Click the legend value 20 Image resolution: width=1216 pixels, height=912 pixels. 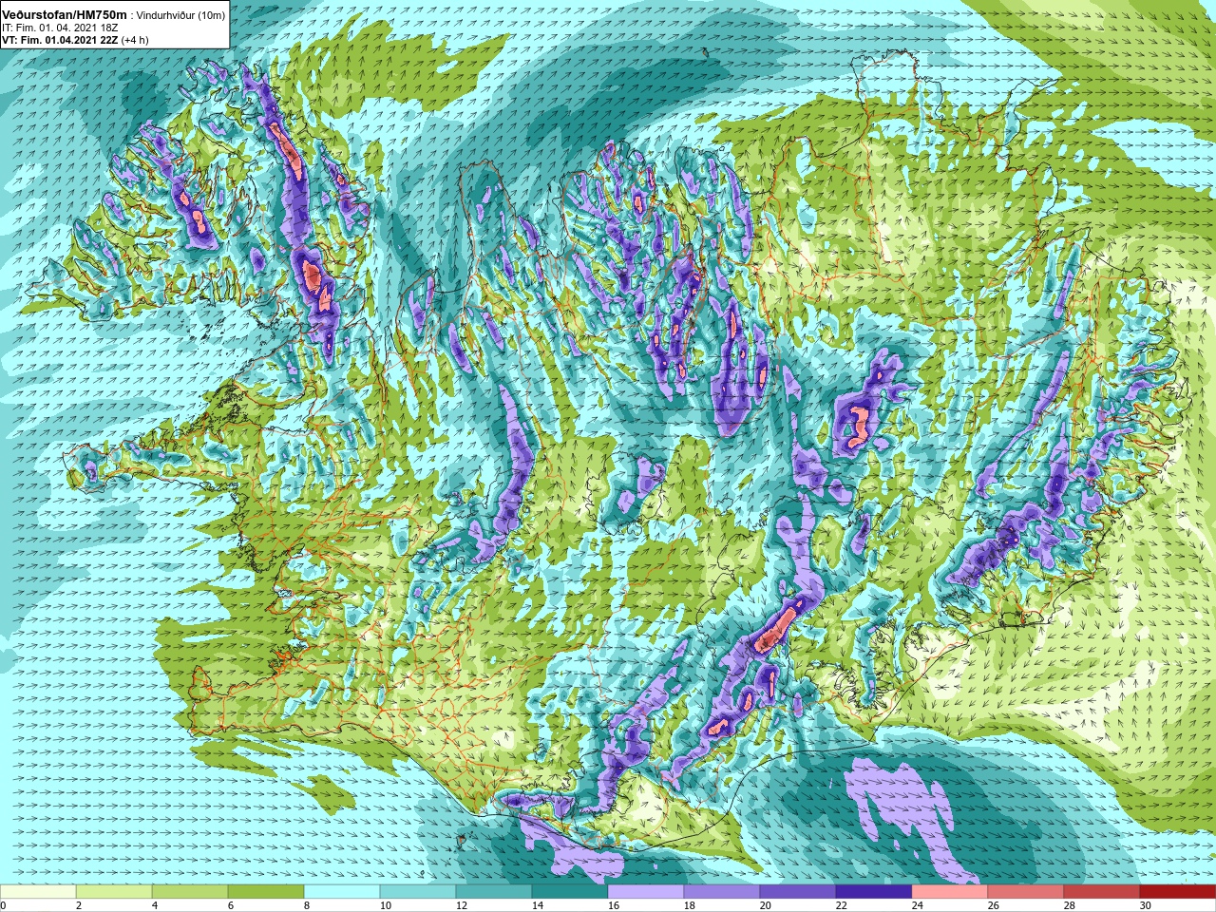765,905
